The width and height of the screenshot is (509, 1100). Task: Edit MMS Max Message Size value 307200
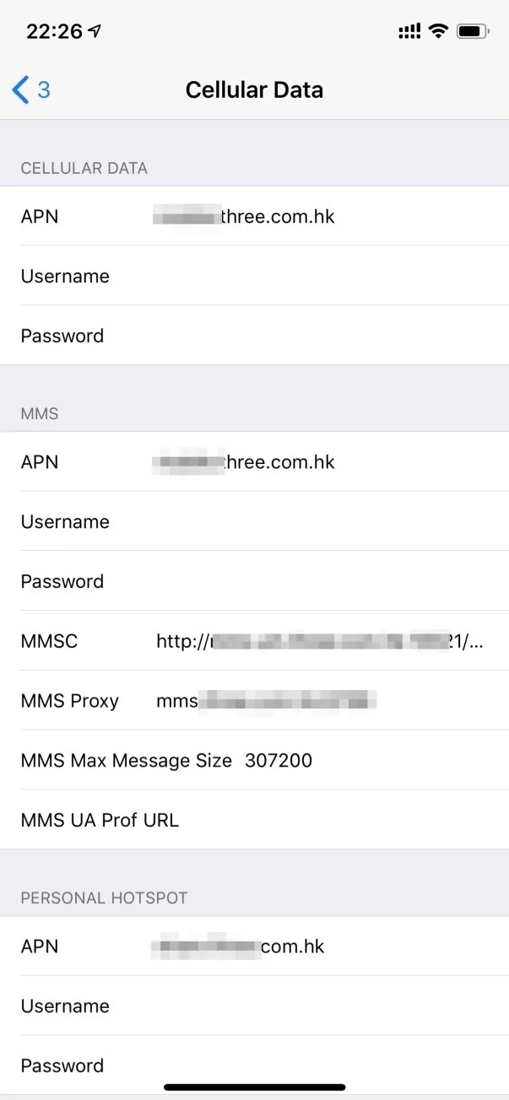click(279, 761)
